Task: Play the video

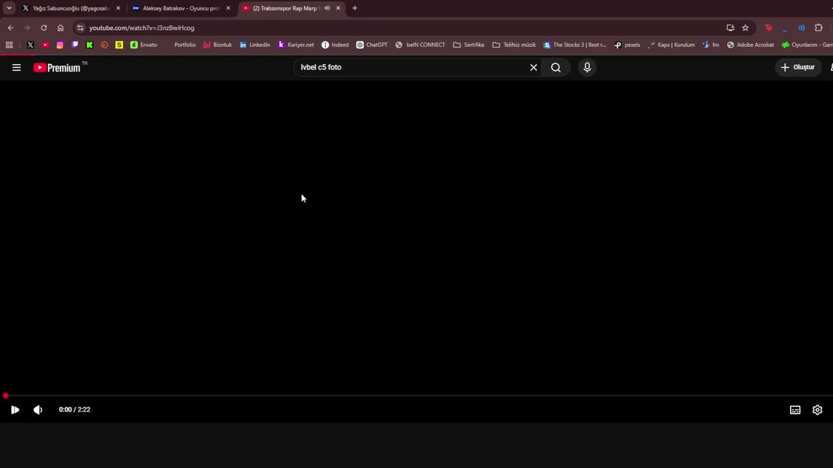Action: click(15, 409)
